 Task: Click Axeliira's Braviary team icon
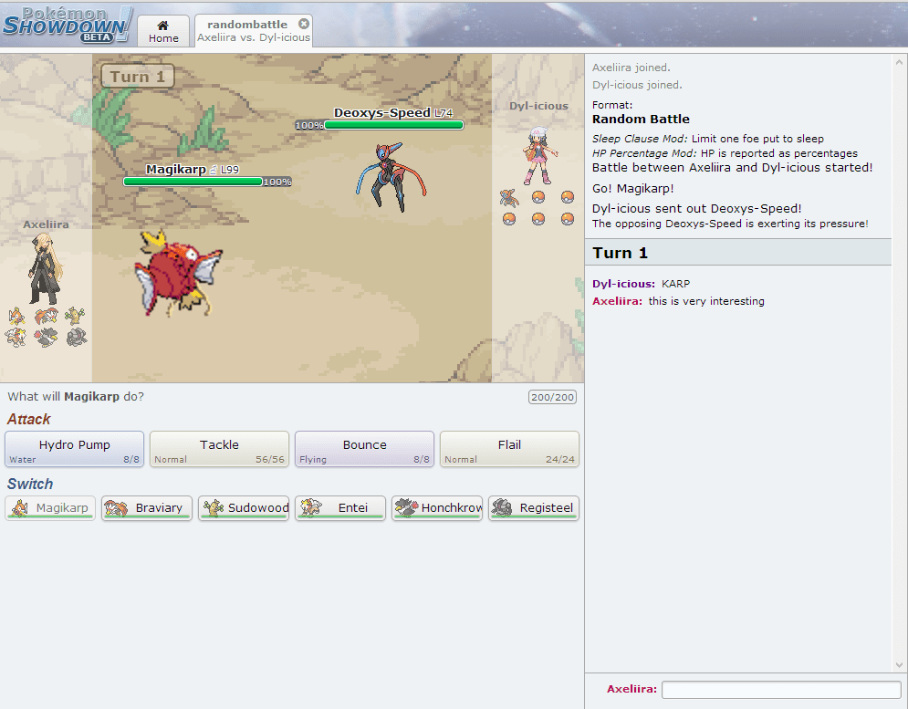coord(47,316)
